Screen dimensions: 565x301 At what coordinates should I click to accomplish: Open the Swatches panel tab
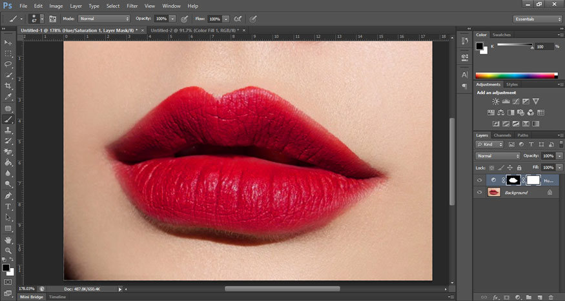502,35
